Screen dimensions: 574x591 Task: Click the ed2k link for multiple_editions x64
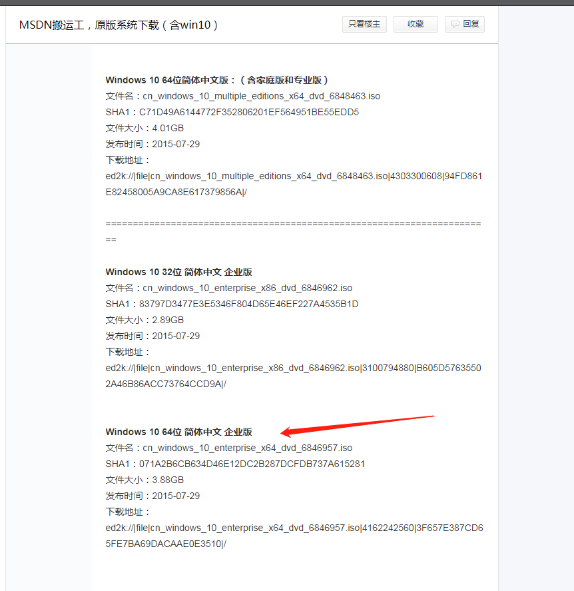[x=294, y=185]
